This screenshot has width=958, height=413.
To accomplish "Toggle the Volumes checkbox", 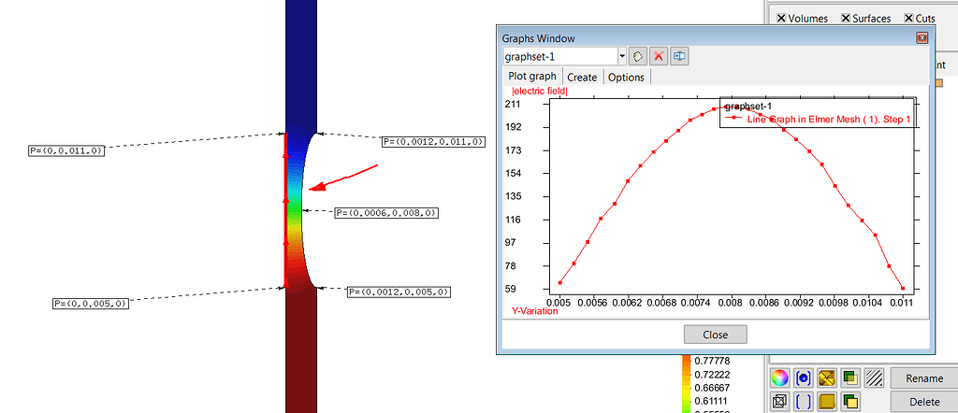I will point(781,18).
